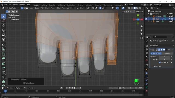Open the Playback dropdown
Screen dimensions: 175x98
tap(10, 88)
